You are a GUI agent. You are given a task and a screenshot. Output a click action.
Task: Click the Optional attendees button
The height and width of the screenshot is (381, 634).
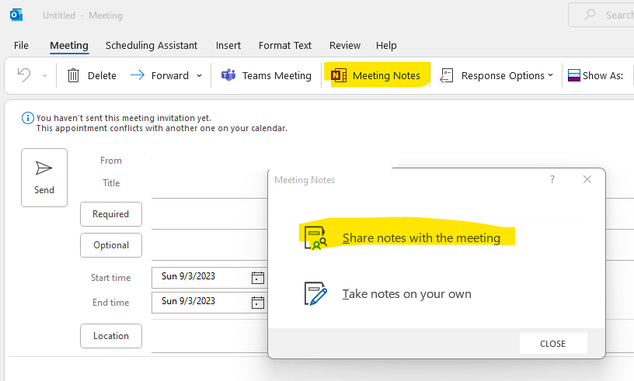(111, 245)
